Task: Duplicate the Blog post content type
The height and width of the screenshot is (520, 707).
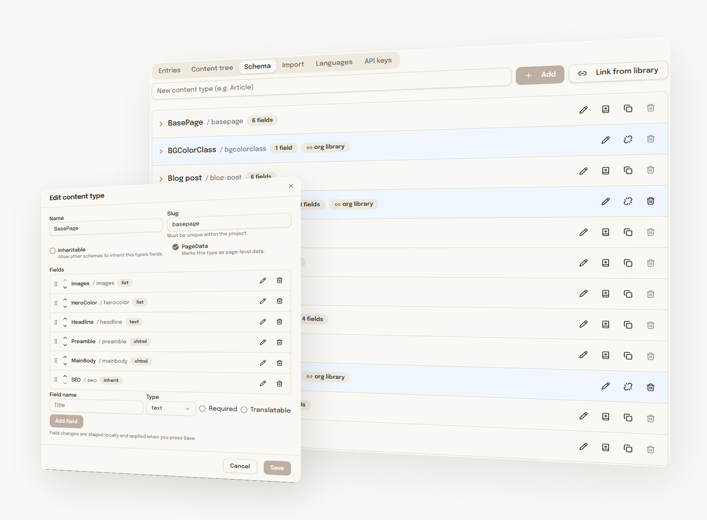Action: coord(628,170)
